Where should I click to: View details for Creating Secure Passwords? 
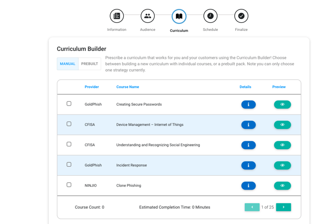pos(248,105)
